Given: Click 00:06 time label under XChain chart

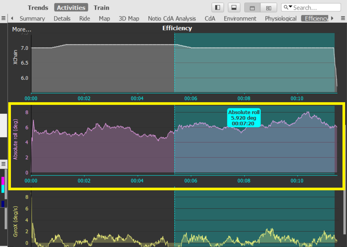Looking at the screenshot, I should coord(191,98).
